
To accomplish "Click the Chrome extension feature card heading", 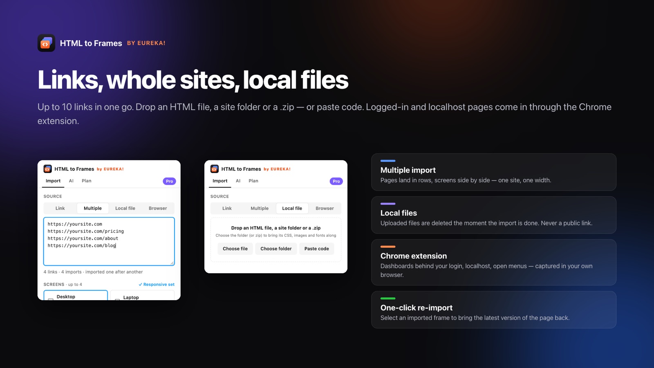I will coord(414,256).
